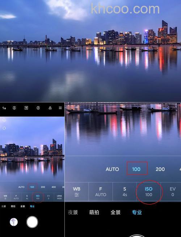Select 专业 mode in small phone view
The height and width of the screenshot is (237, 181).
[32, 206]
